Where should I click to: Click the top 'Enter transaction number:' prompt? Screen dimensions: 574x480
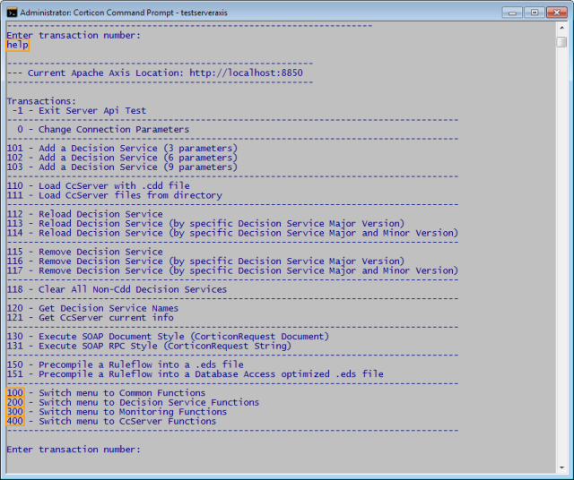point(74,36)
